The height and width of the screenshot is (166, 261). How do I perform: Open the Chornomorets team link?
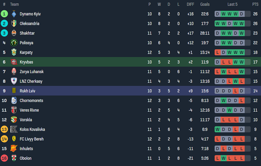coord(31,101)
